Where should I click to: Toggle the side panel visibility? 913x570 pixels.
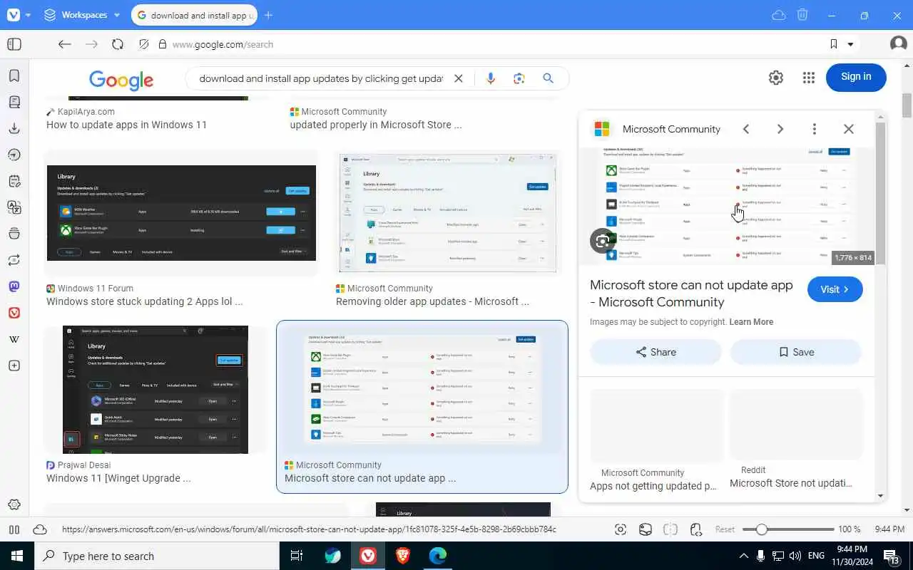tap(14, 44)
